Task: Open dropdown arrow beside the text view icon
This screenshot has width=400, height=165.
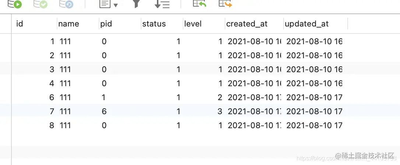Action: (x=116, y=5)
